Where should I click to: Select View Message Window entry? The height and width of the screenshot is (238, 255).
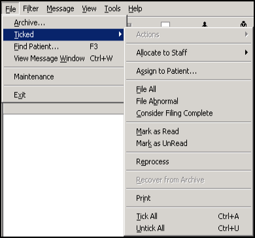click(x=63, y=58)
